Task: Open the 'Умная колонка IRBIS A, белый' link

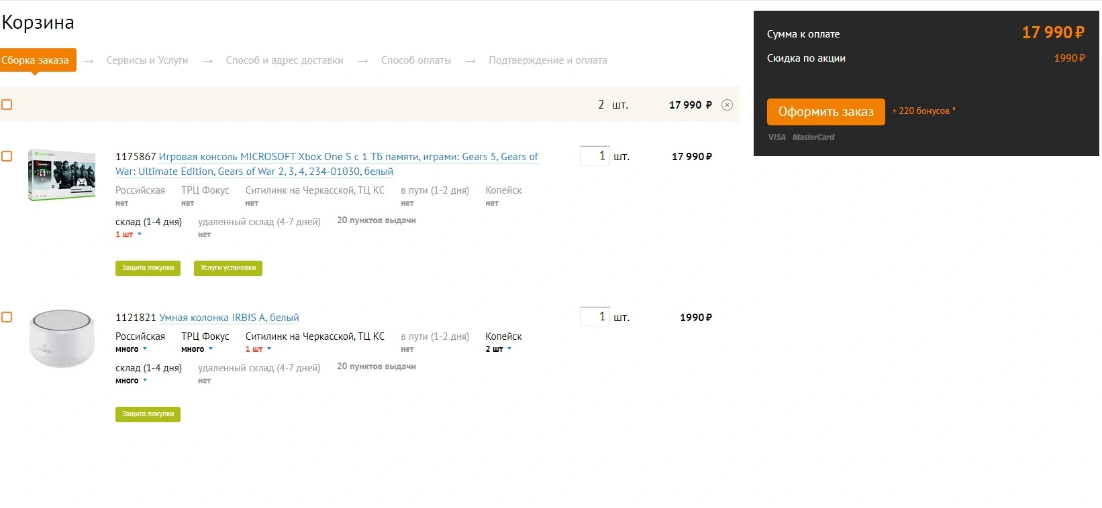Action: pyautogui.click(x=229, y=318)
